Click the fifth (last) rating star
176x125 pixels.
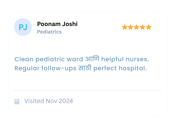click(x=148, y=27)
